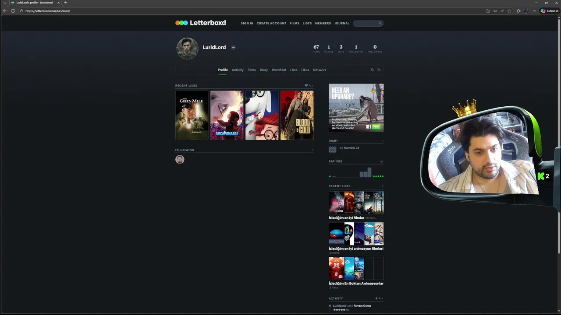Switch to the Films tab
This screenshot has width=561, height=315.
252,70
